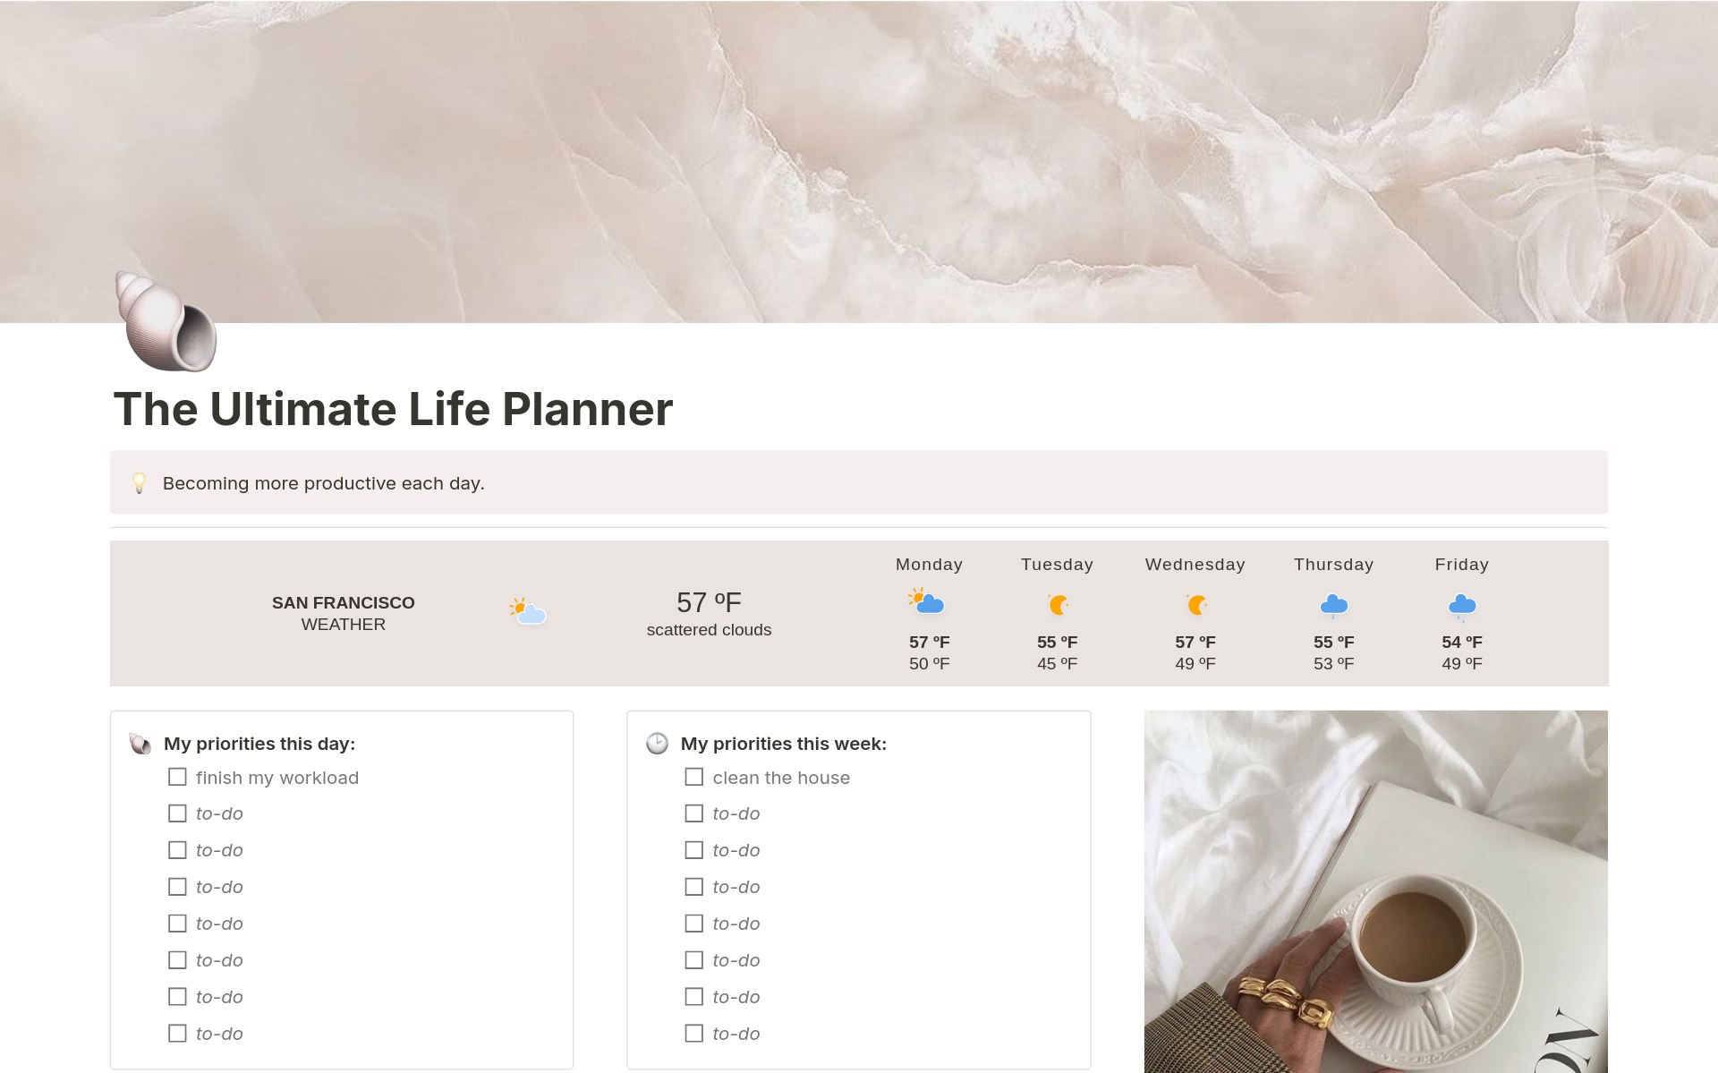Click the marble cover image
The image size is (1718, 1073).
(859, 134)
